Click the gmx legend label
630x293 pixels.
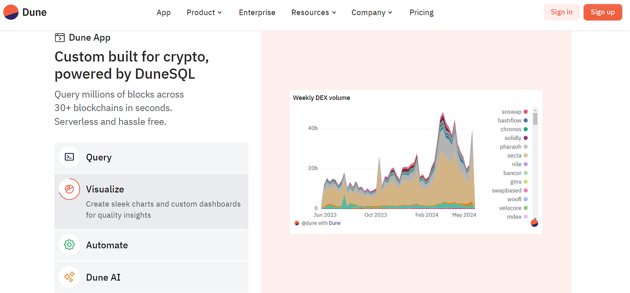[x=516, y=182]
